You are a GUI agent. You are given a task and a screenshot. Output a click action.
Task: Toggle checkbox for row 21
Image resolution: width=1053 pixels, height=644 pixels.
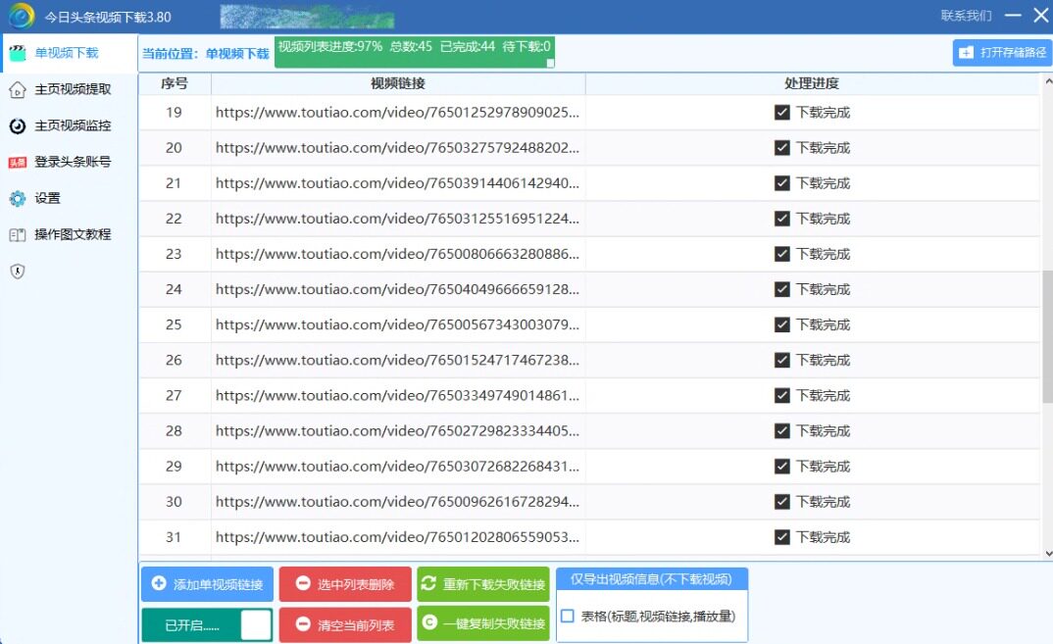tap(781, 182)
